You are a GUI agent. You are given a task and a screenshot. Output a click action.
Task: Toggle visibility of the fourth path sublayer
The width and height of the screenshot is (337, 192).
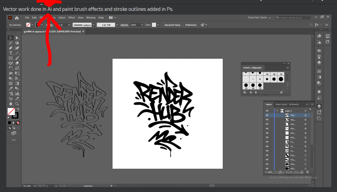point(267,129)
